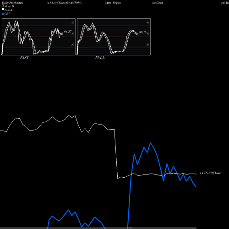Click the 'FAST' chart caption
Viewport: 229px width, 229px height.
25,58
